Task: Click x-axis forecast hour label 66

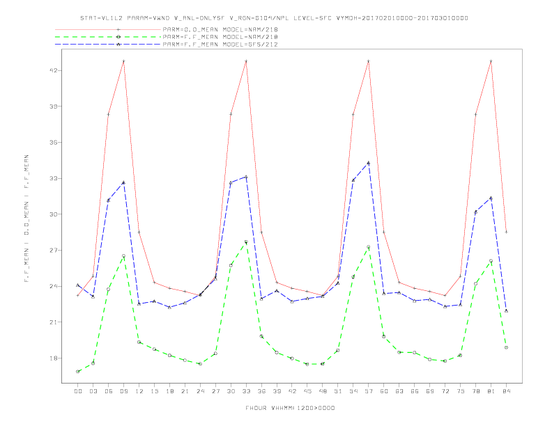Action: tap(415, 391)
